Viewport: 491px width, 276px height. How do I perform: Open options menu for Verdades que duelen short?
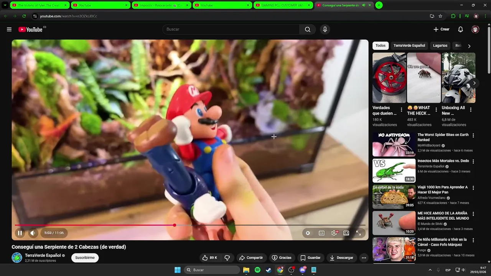[402, 110]
